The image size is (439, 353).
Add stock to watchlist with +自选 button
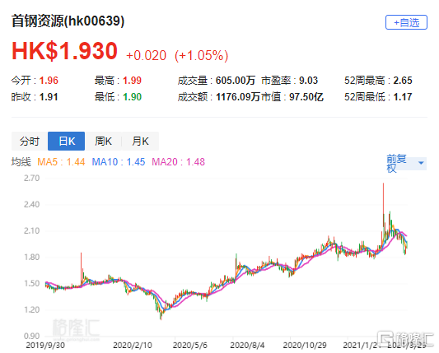tap(406, 22)
